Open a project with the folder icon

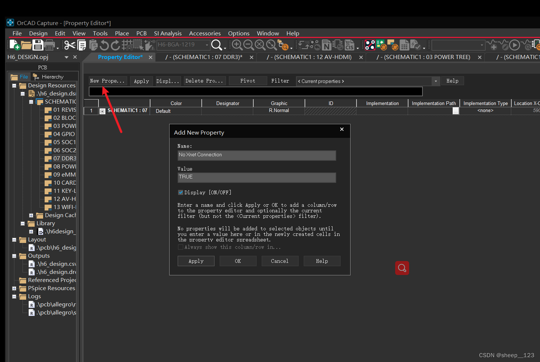click(26, 45)
